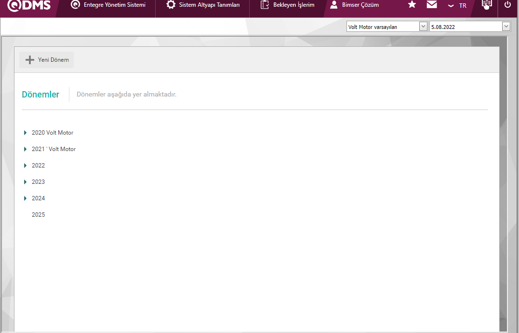Click the Yeni Dönem button

click(47, 60)
